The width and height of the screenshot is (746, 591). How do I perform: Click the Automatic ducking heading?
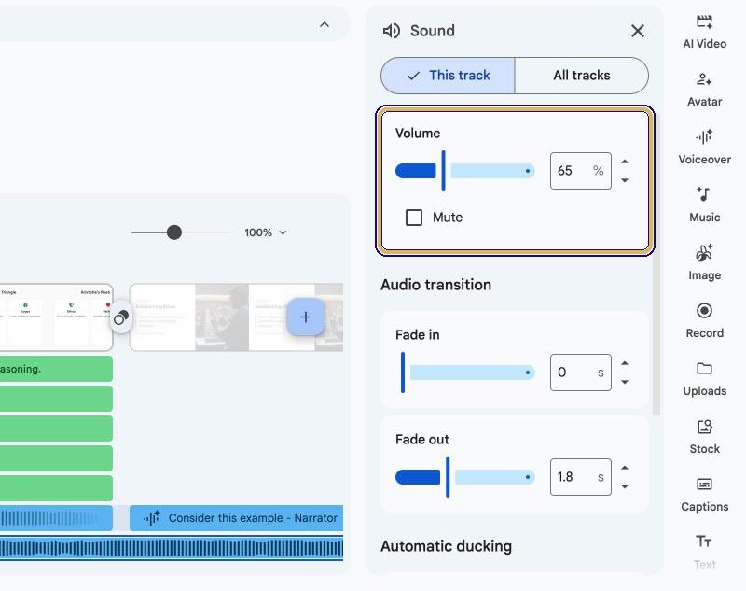[447, 546]
